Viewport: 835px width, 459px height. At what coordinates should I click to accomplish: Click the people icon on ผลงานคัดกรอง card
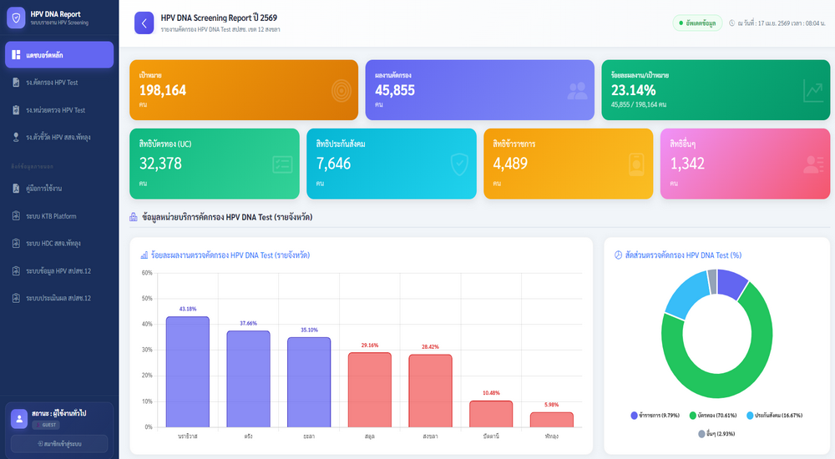pos(577,90)
